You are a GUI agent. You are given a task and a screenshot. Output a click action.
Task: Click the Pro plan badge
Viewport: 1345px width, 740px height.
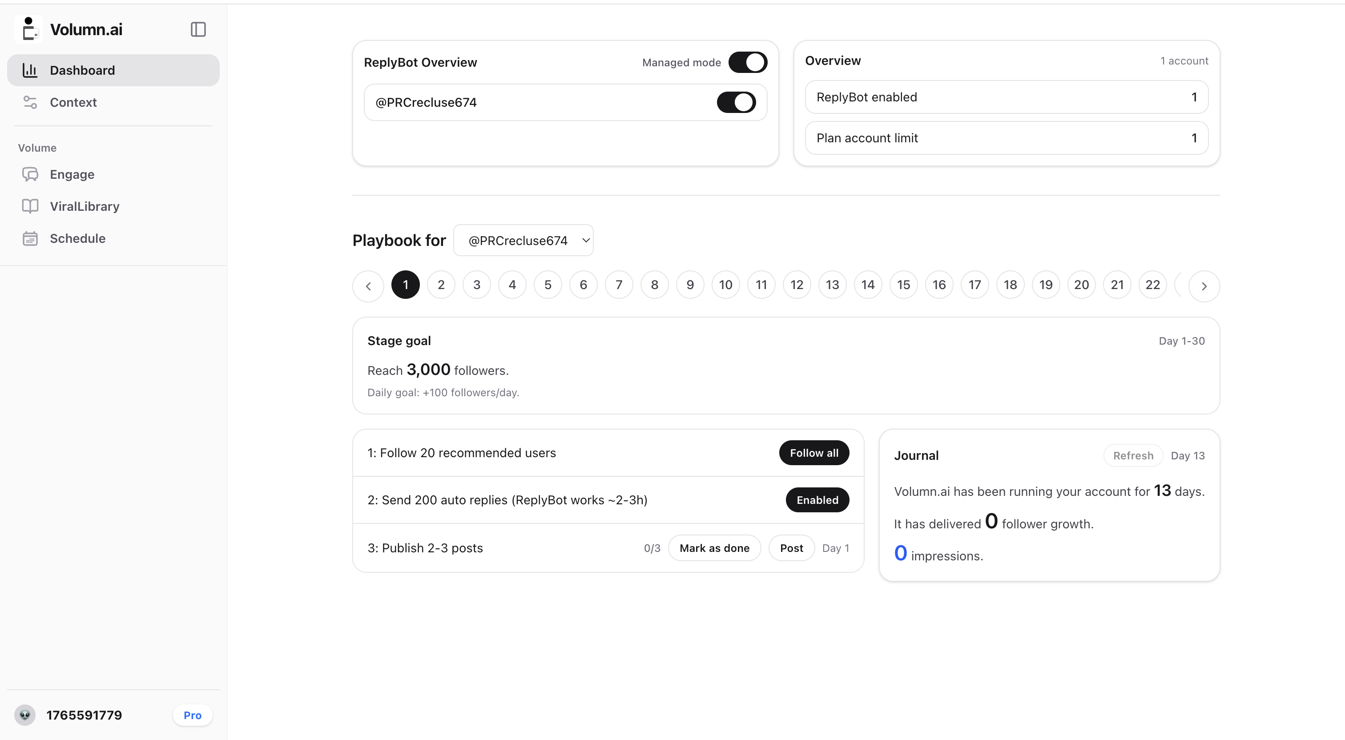pos(192,715)
